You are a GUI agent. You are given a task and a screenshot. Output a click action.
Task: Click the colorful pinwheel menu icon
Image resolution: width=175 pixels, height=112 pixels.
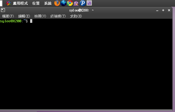(x=8, y=3)
